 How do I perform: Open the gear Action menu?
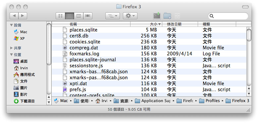[130, 16]
